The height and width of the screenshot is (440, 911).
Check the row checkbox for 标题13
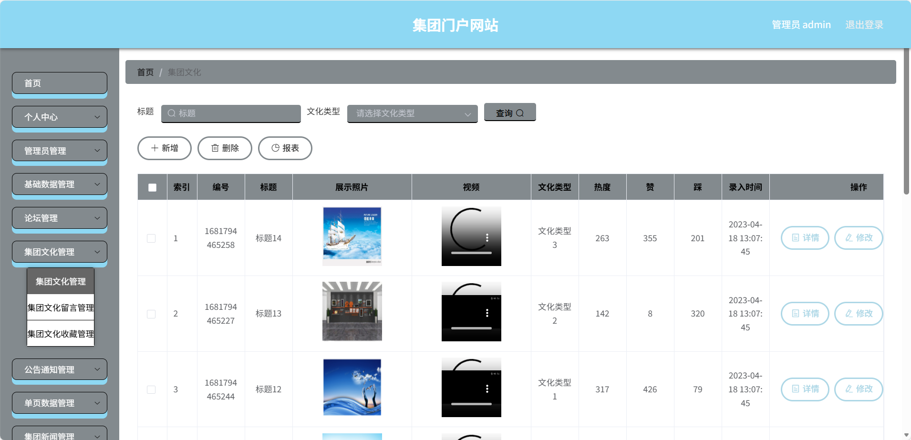point(151,314)
